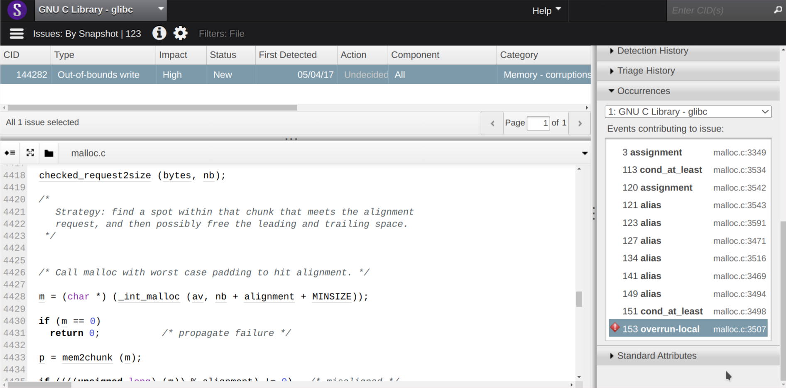Open the Help menu
The height and width of the screenshot is (388, 786).
click(546, 10)
